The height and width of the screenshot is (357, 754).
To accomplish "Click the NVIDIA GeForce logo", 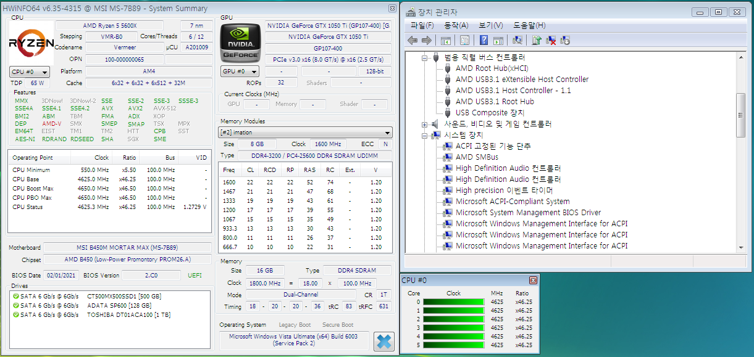I will 241,42.
